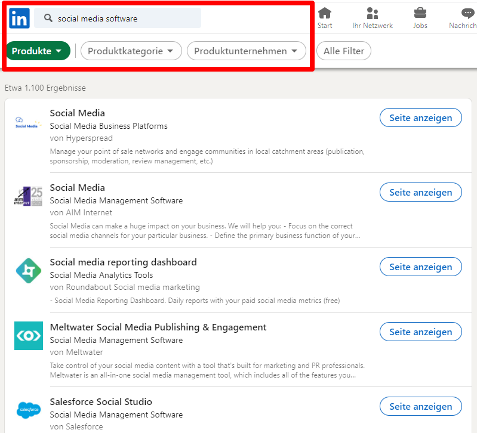The height and width of the screenshot is (433, 477).
Task: Open Nachrichten chat bubble icon
Action: (467, 13)
